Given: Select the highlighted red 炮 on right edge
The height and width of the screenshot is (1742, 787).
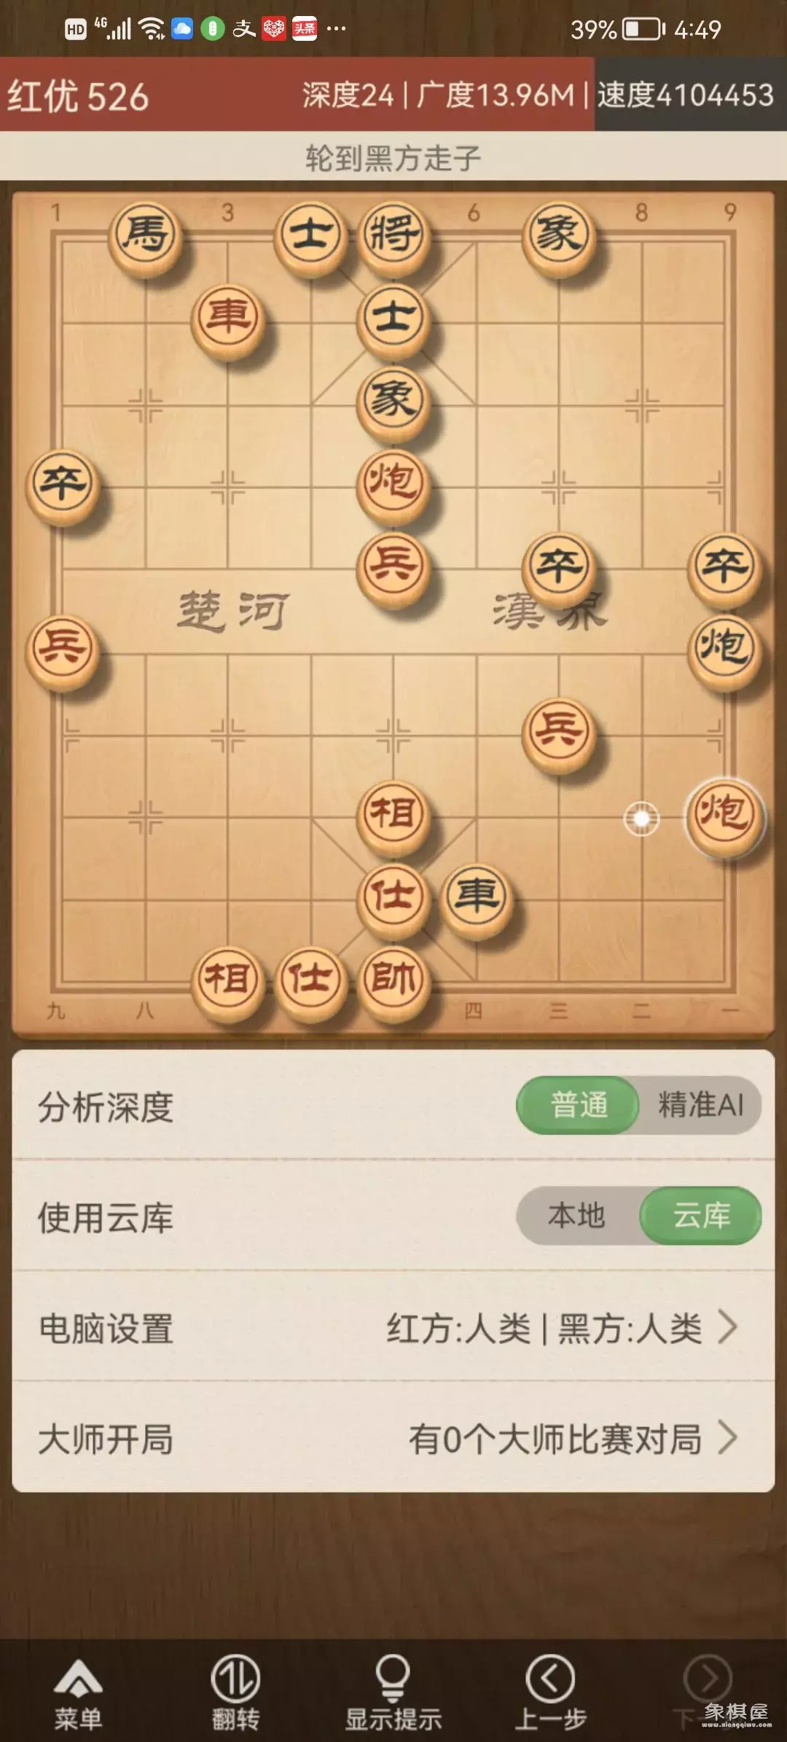Looking at the screenshot, I should coord(724,816).
